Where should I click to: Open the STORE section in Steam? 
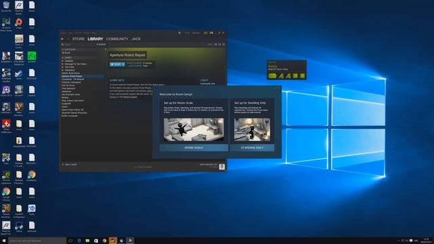click(79, 39)
